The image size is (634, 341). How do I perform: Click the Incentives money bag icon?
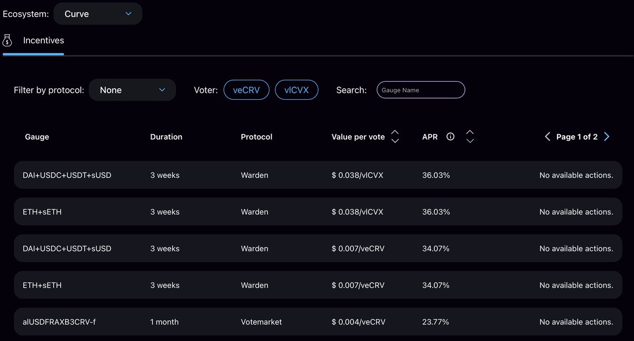(7, 40)
